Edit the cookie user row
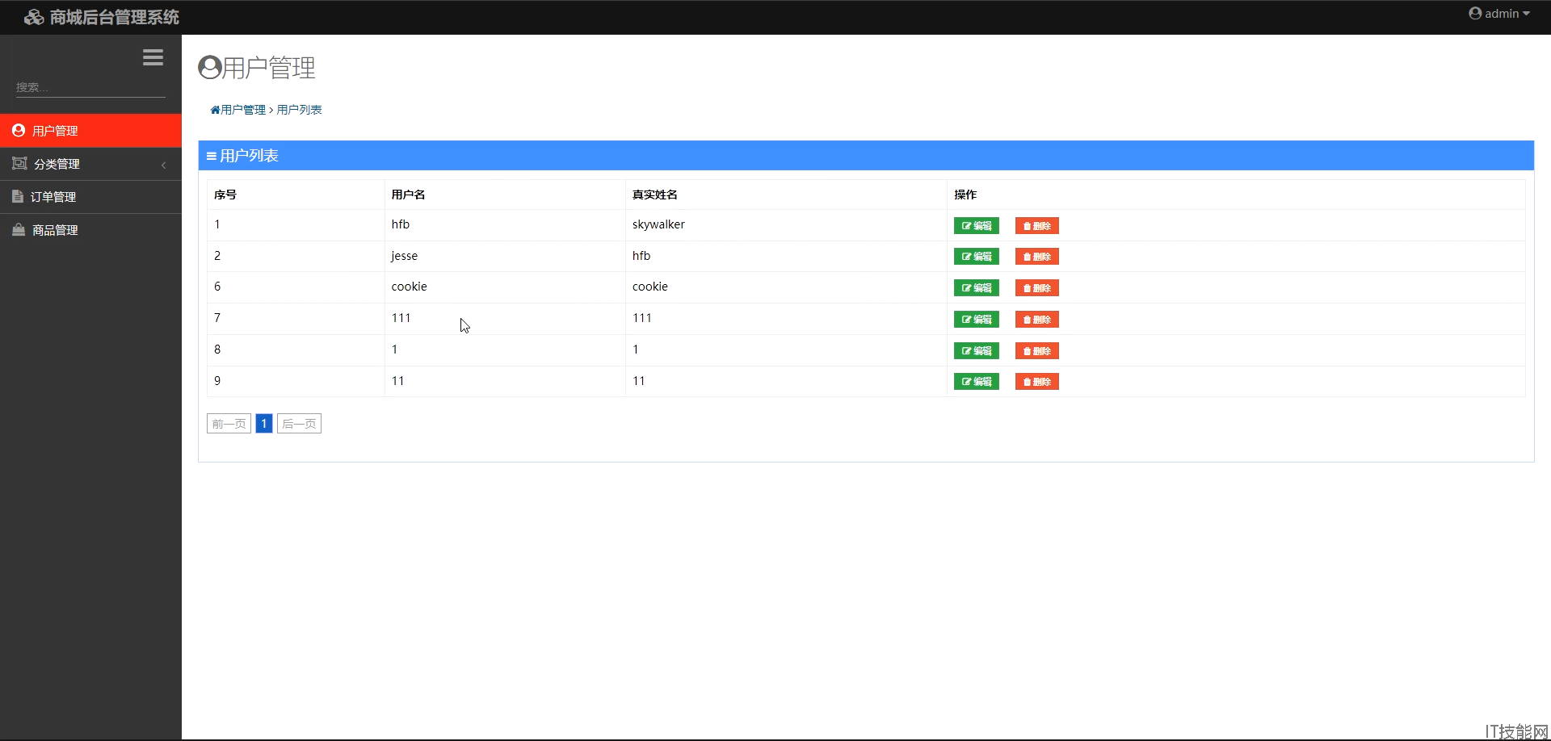This screenshot has width=1551, height=741. click(x=976, y=288)
